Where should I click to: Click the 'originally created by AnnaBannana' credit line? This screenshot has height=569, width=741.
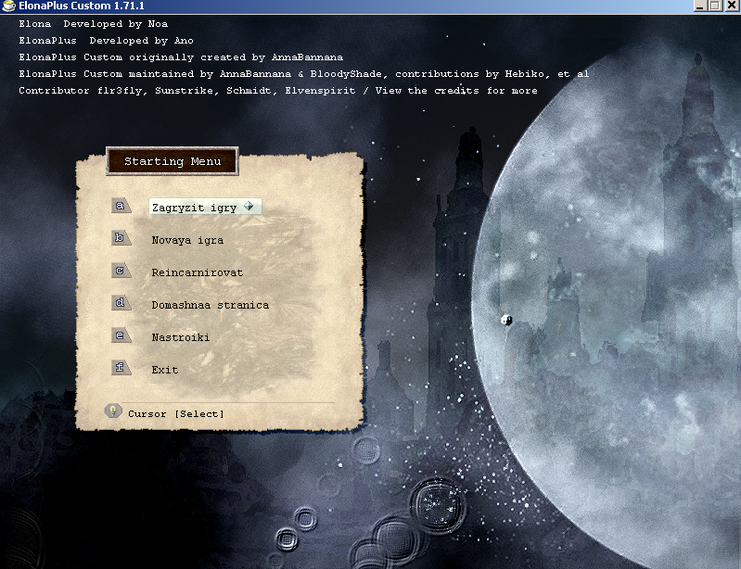(x=181, y=57)
